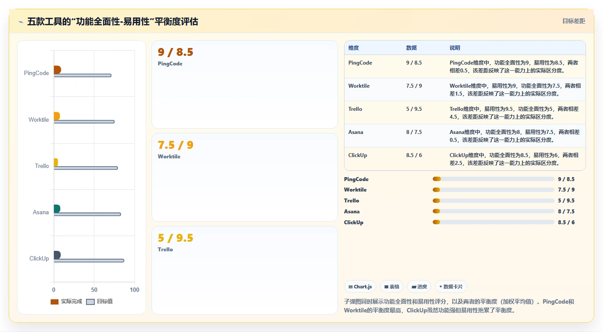This screenshot has width=603, height=332.
Task: Click the PingCode description text in the table
Action: (x=515, y=66)
